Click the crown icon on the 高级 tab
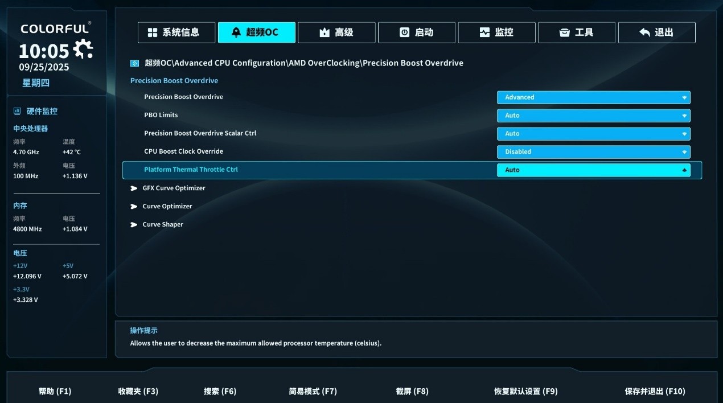The image size is (723, 403). tap(324, 32)
